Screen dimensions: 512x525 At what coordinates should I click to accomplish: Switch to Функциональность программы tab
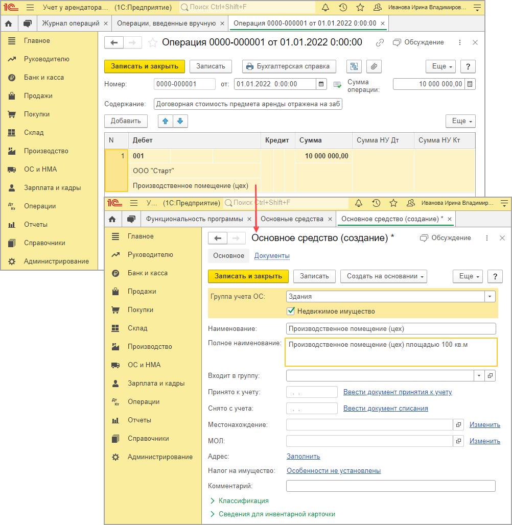(x=194, y=219)
